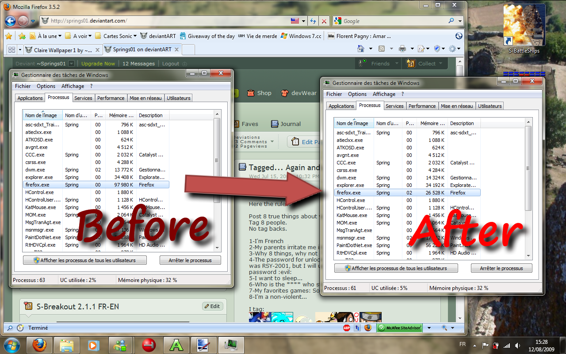Click the Upgrade Now link
Viewport: 566px width, 354px height.
coord(98,64)
